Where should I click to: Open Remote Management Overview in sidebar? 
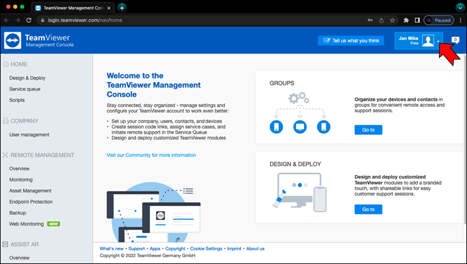pos(19,168)
